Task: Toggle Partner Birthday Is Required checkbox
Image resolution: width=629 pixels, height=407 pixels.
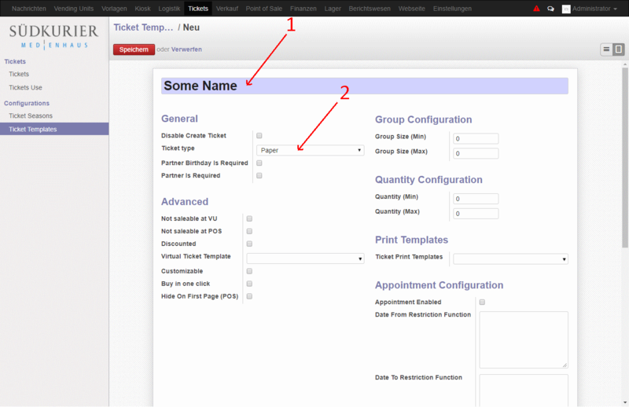Action: (259, 163)
